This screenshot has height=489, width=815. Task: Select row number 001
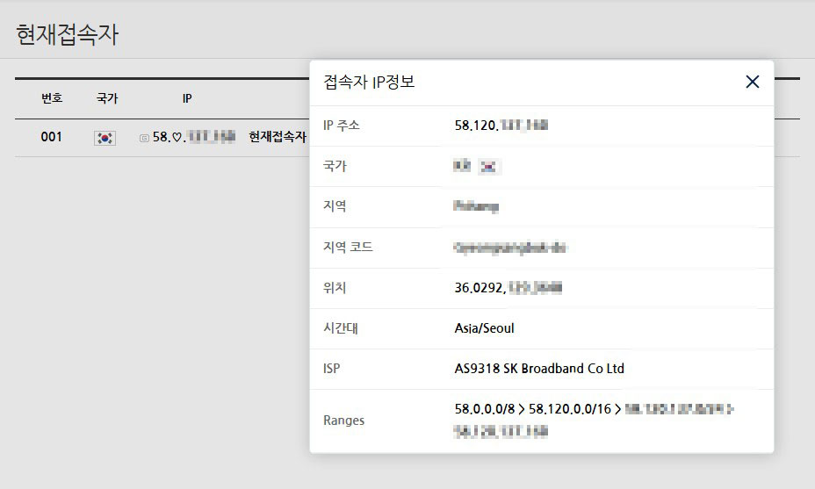point(52,137)
